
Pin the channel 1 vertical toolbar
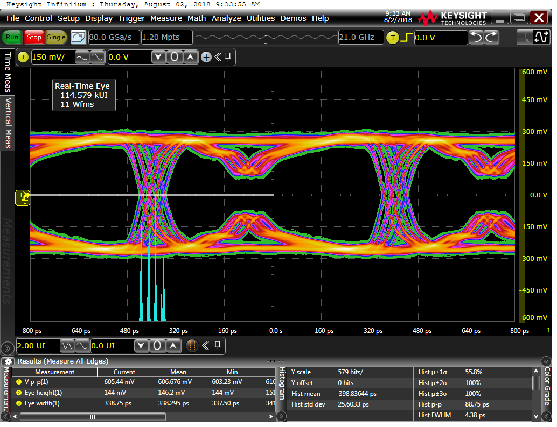point(228,56)
